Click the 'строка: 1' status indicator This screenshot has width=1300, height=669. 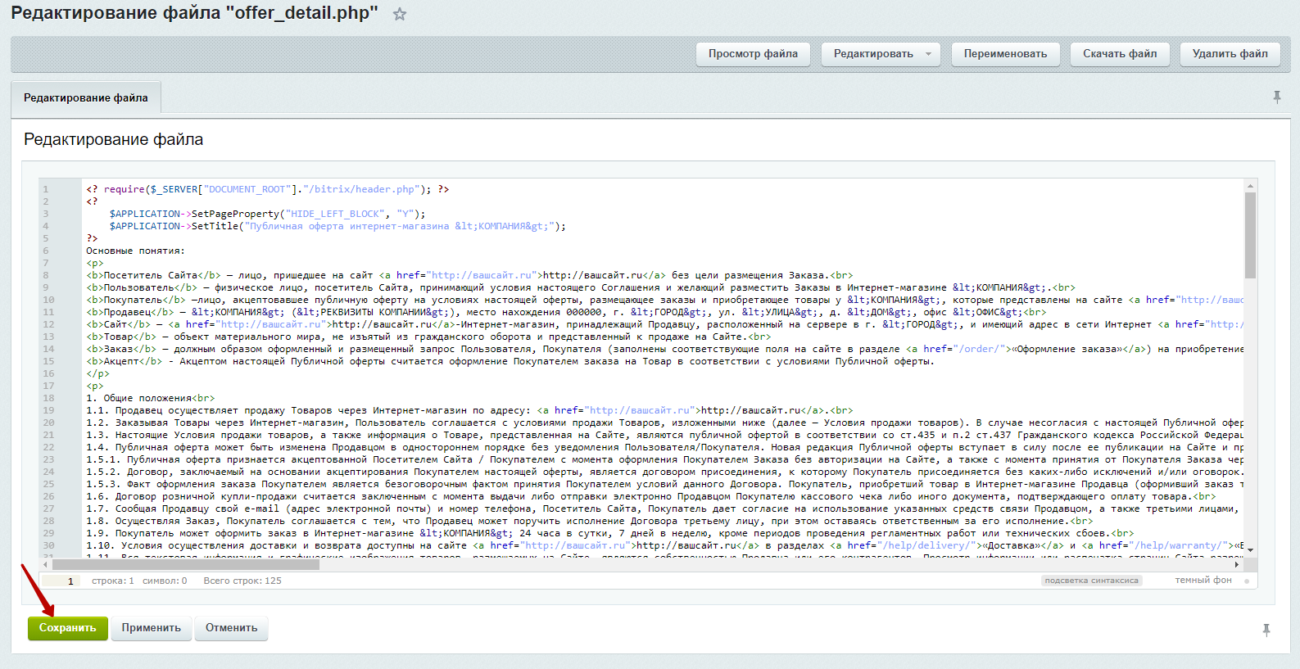click(113, 581)
